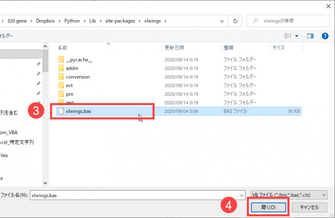This screenshot has height=218, width=335.
Task: Go to Lib in breadcrumb
Action: [x=92, y=21]
